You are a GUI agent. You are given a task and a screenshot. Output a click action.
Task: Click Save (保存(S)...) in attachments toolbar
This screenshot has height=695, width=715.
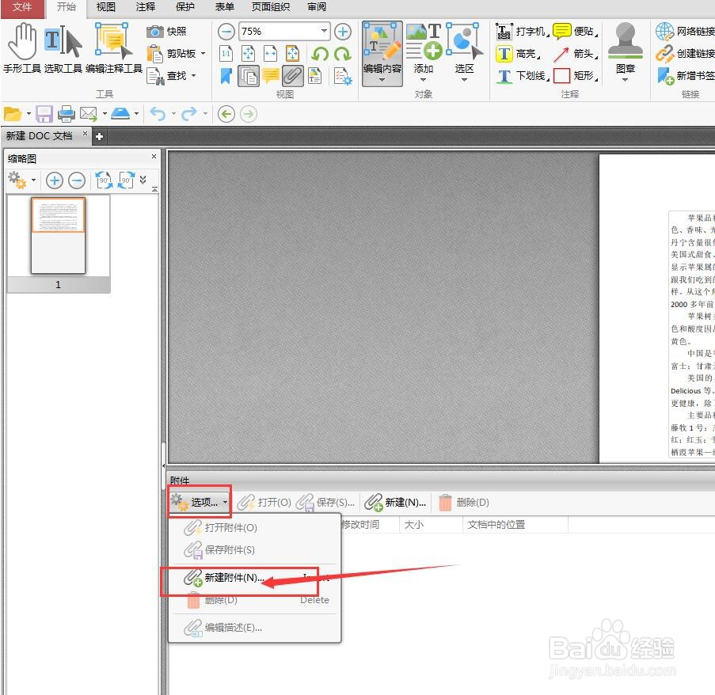pos(325,502)
